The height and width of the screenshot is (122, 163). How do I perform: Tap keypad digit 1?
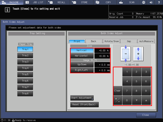click(127, 72)
